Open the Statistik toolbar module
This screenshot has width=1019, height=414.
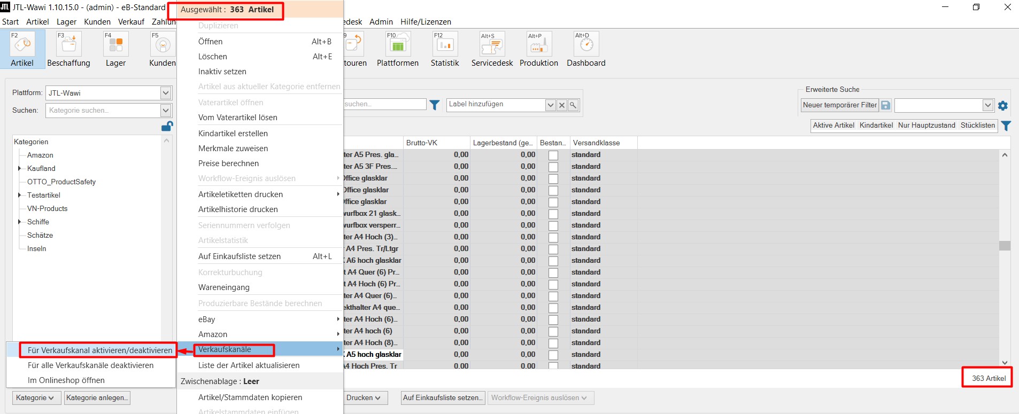pos(445,50)
